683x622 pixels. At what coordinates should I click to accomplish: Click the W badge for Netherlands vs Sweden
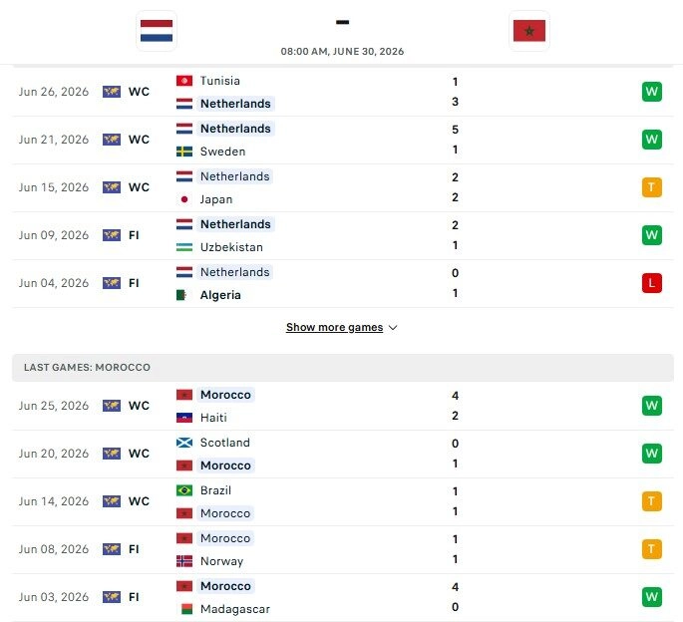tap(652, 140)
